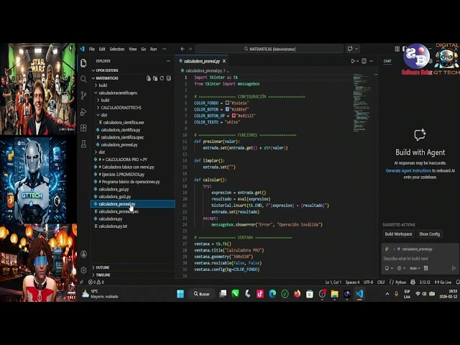
Task: Open the blue COLOR_BOTON color swatch
Action: click(227, 109)
